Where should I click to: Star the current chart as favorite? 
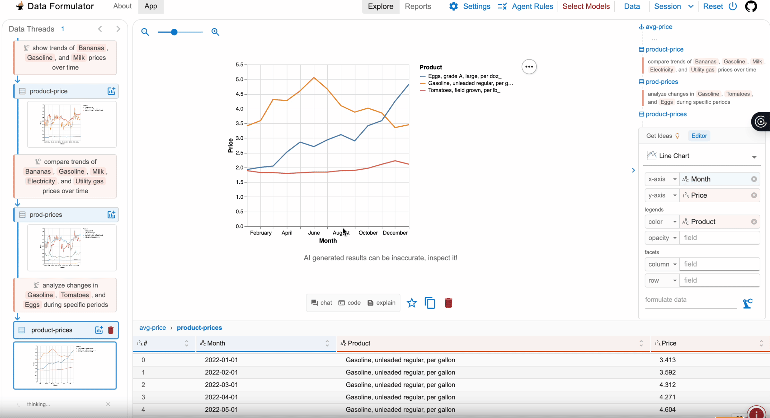(412, 303)
